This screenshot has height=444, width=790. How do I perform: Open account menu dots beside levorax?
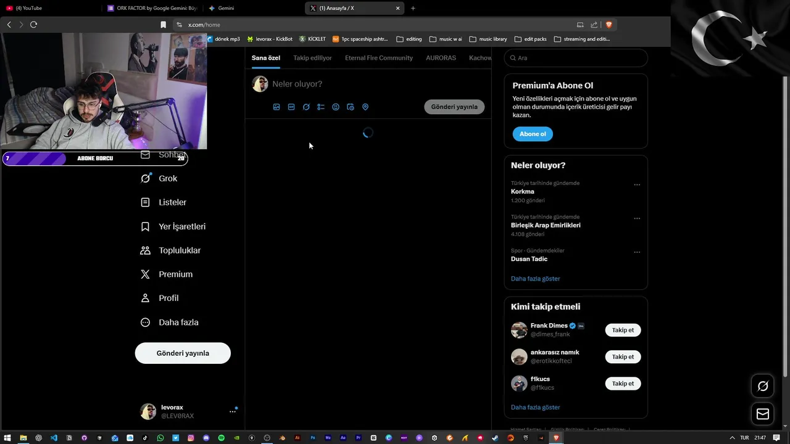click(233, 411)
